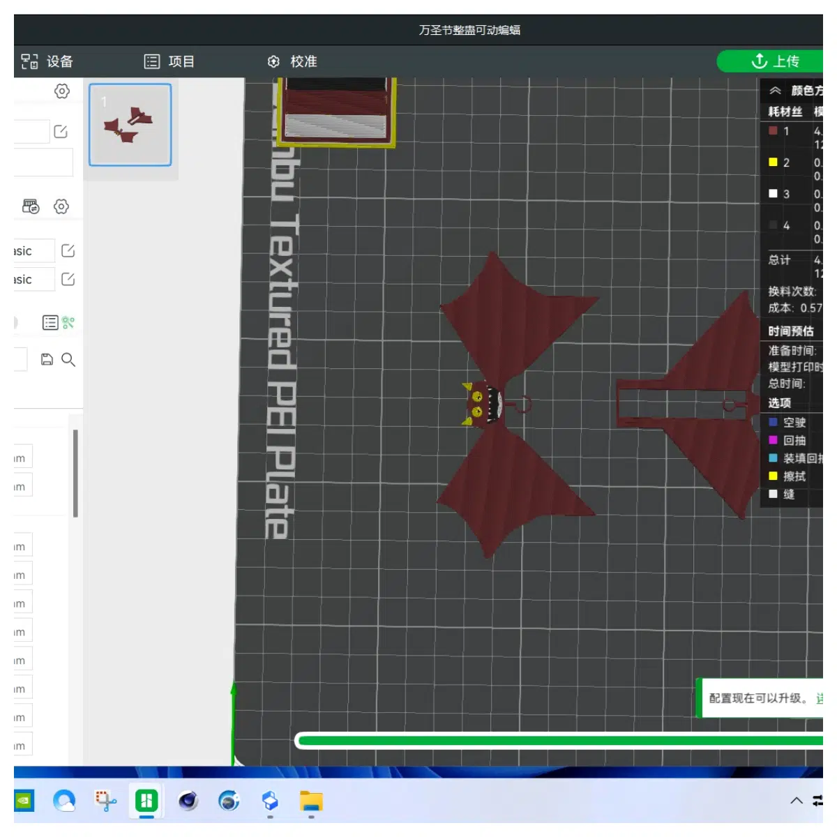Toggle 擦拭 wipe display in legend

787,476
